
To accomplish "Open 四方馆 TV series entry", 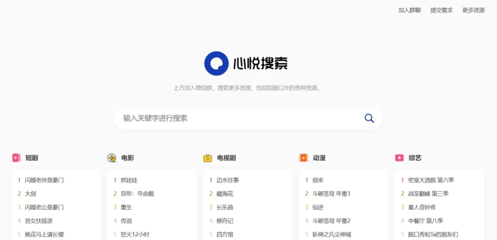I will coord(225,235).
